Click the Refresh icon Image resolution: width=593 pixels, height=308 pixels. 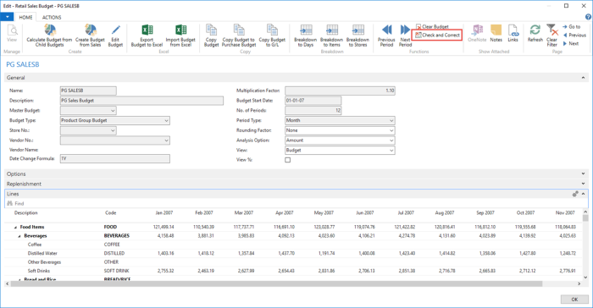(x=535, y=30)
